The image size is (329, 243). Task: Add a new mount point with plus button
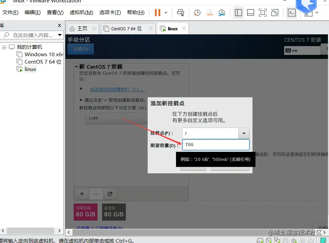82,194
